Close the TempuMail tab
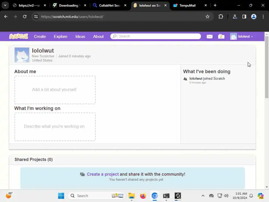 [205, 5]
